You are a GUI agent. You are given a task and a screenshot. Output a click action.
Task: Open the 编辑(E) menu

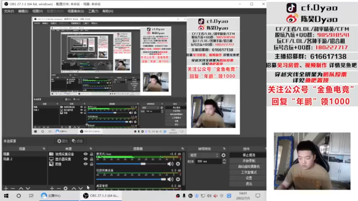(23, 11)
